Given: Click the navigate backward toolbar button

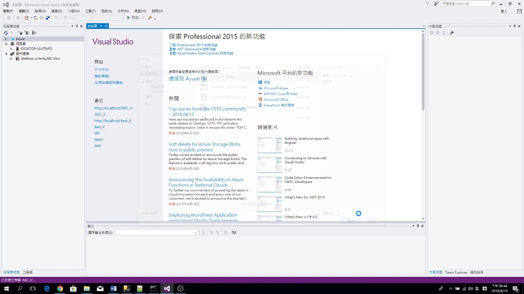Looking at the screenshot, I should click(x=9, y=18).
